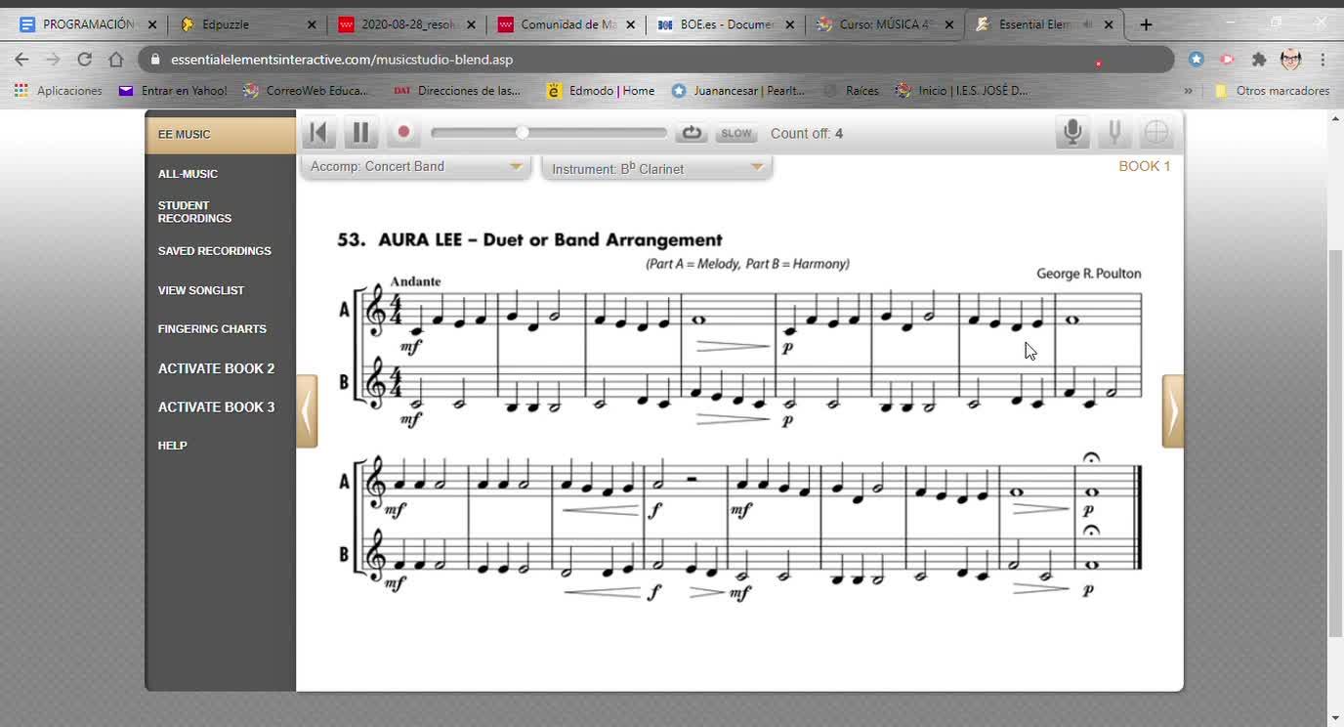The width and height of the screenshot is (1344, 727).
Task: Pause the playback
Action: pos(360,133)
